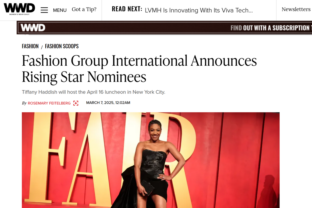312x208 pixels.
Task: Open the Got a Tip? link
Action: click(84, 9)
